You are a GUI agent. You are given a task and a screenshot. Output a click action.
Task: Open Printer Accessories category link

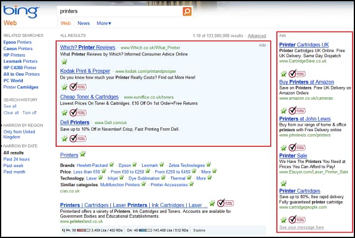click(x=169, y=184)
